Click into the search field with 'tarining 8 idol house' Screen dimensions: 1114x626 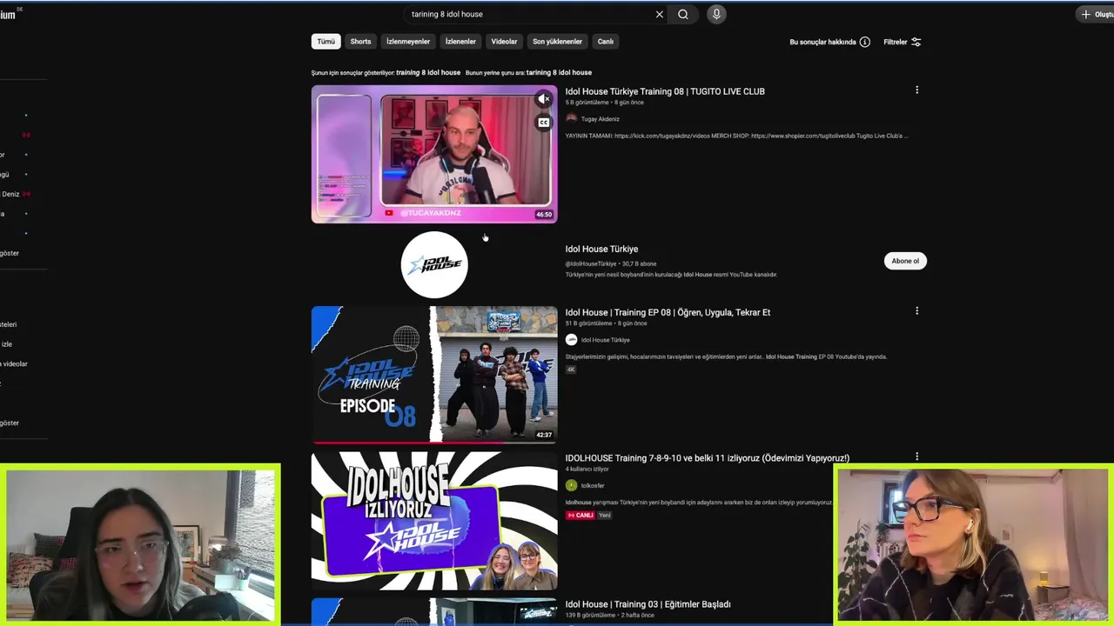[531, 14]
